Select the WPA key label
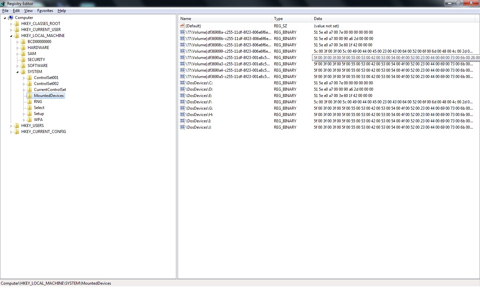Screen dimensions: 480x300 [x=38, y=120]
